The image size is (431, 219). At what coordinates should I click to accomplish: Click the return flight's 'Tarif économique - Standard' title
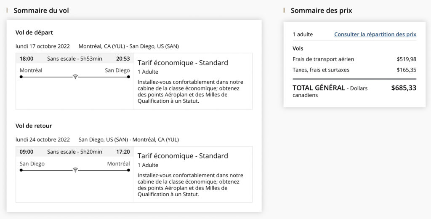pyautogui.click(x=183, y=156)
